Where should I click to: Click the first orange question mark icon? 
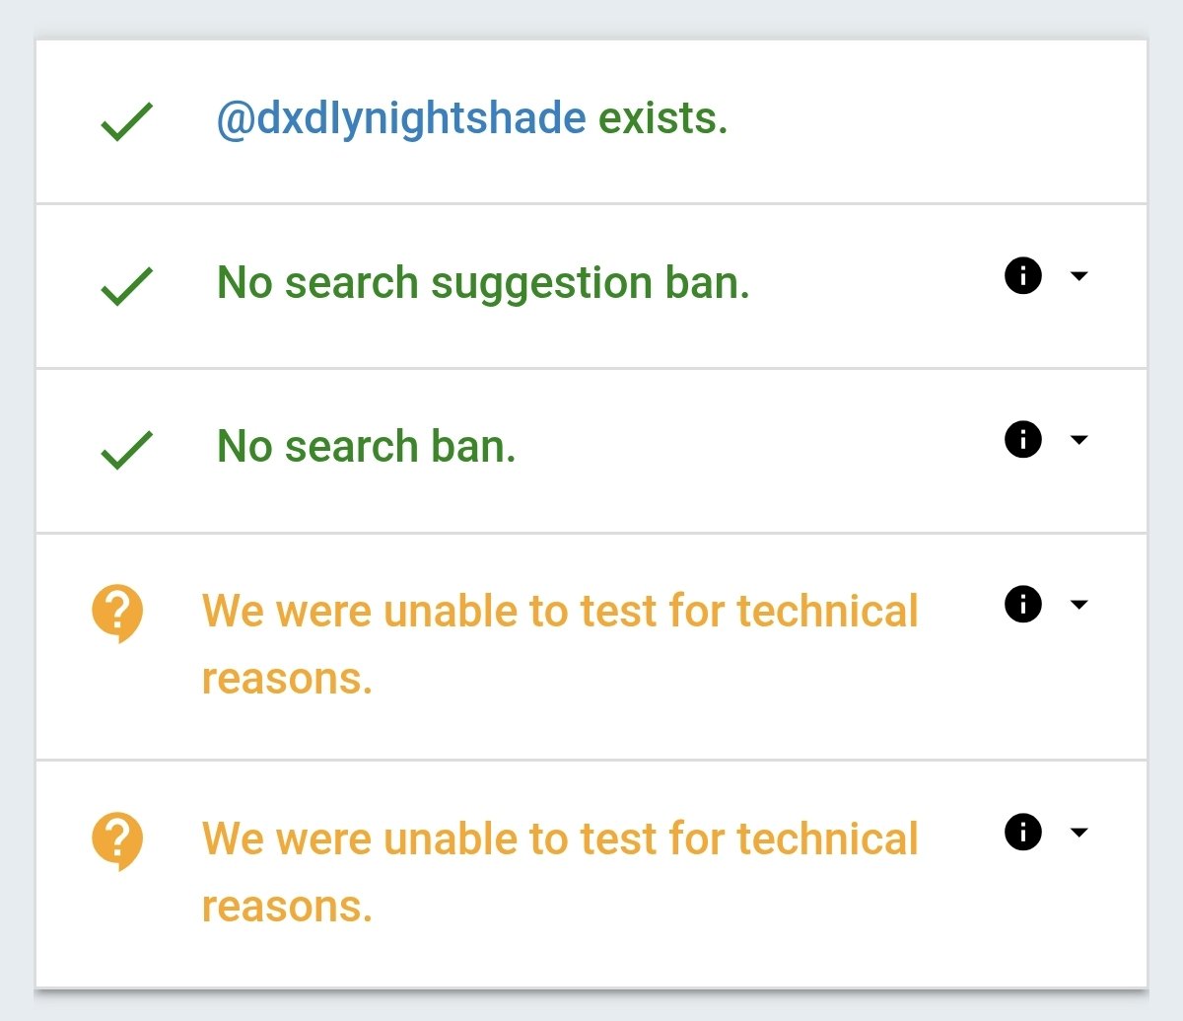[x=117, y=613]
